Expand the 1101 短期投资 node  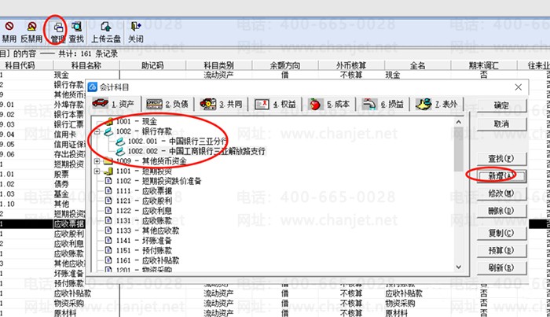tap(97, 171)
